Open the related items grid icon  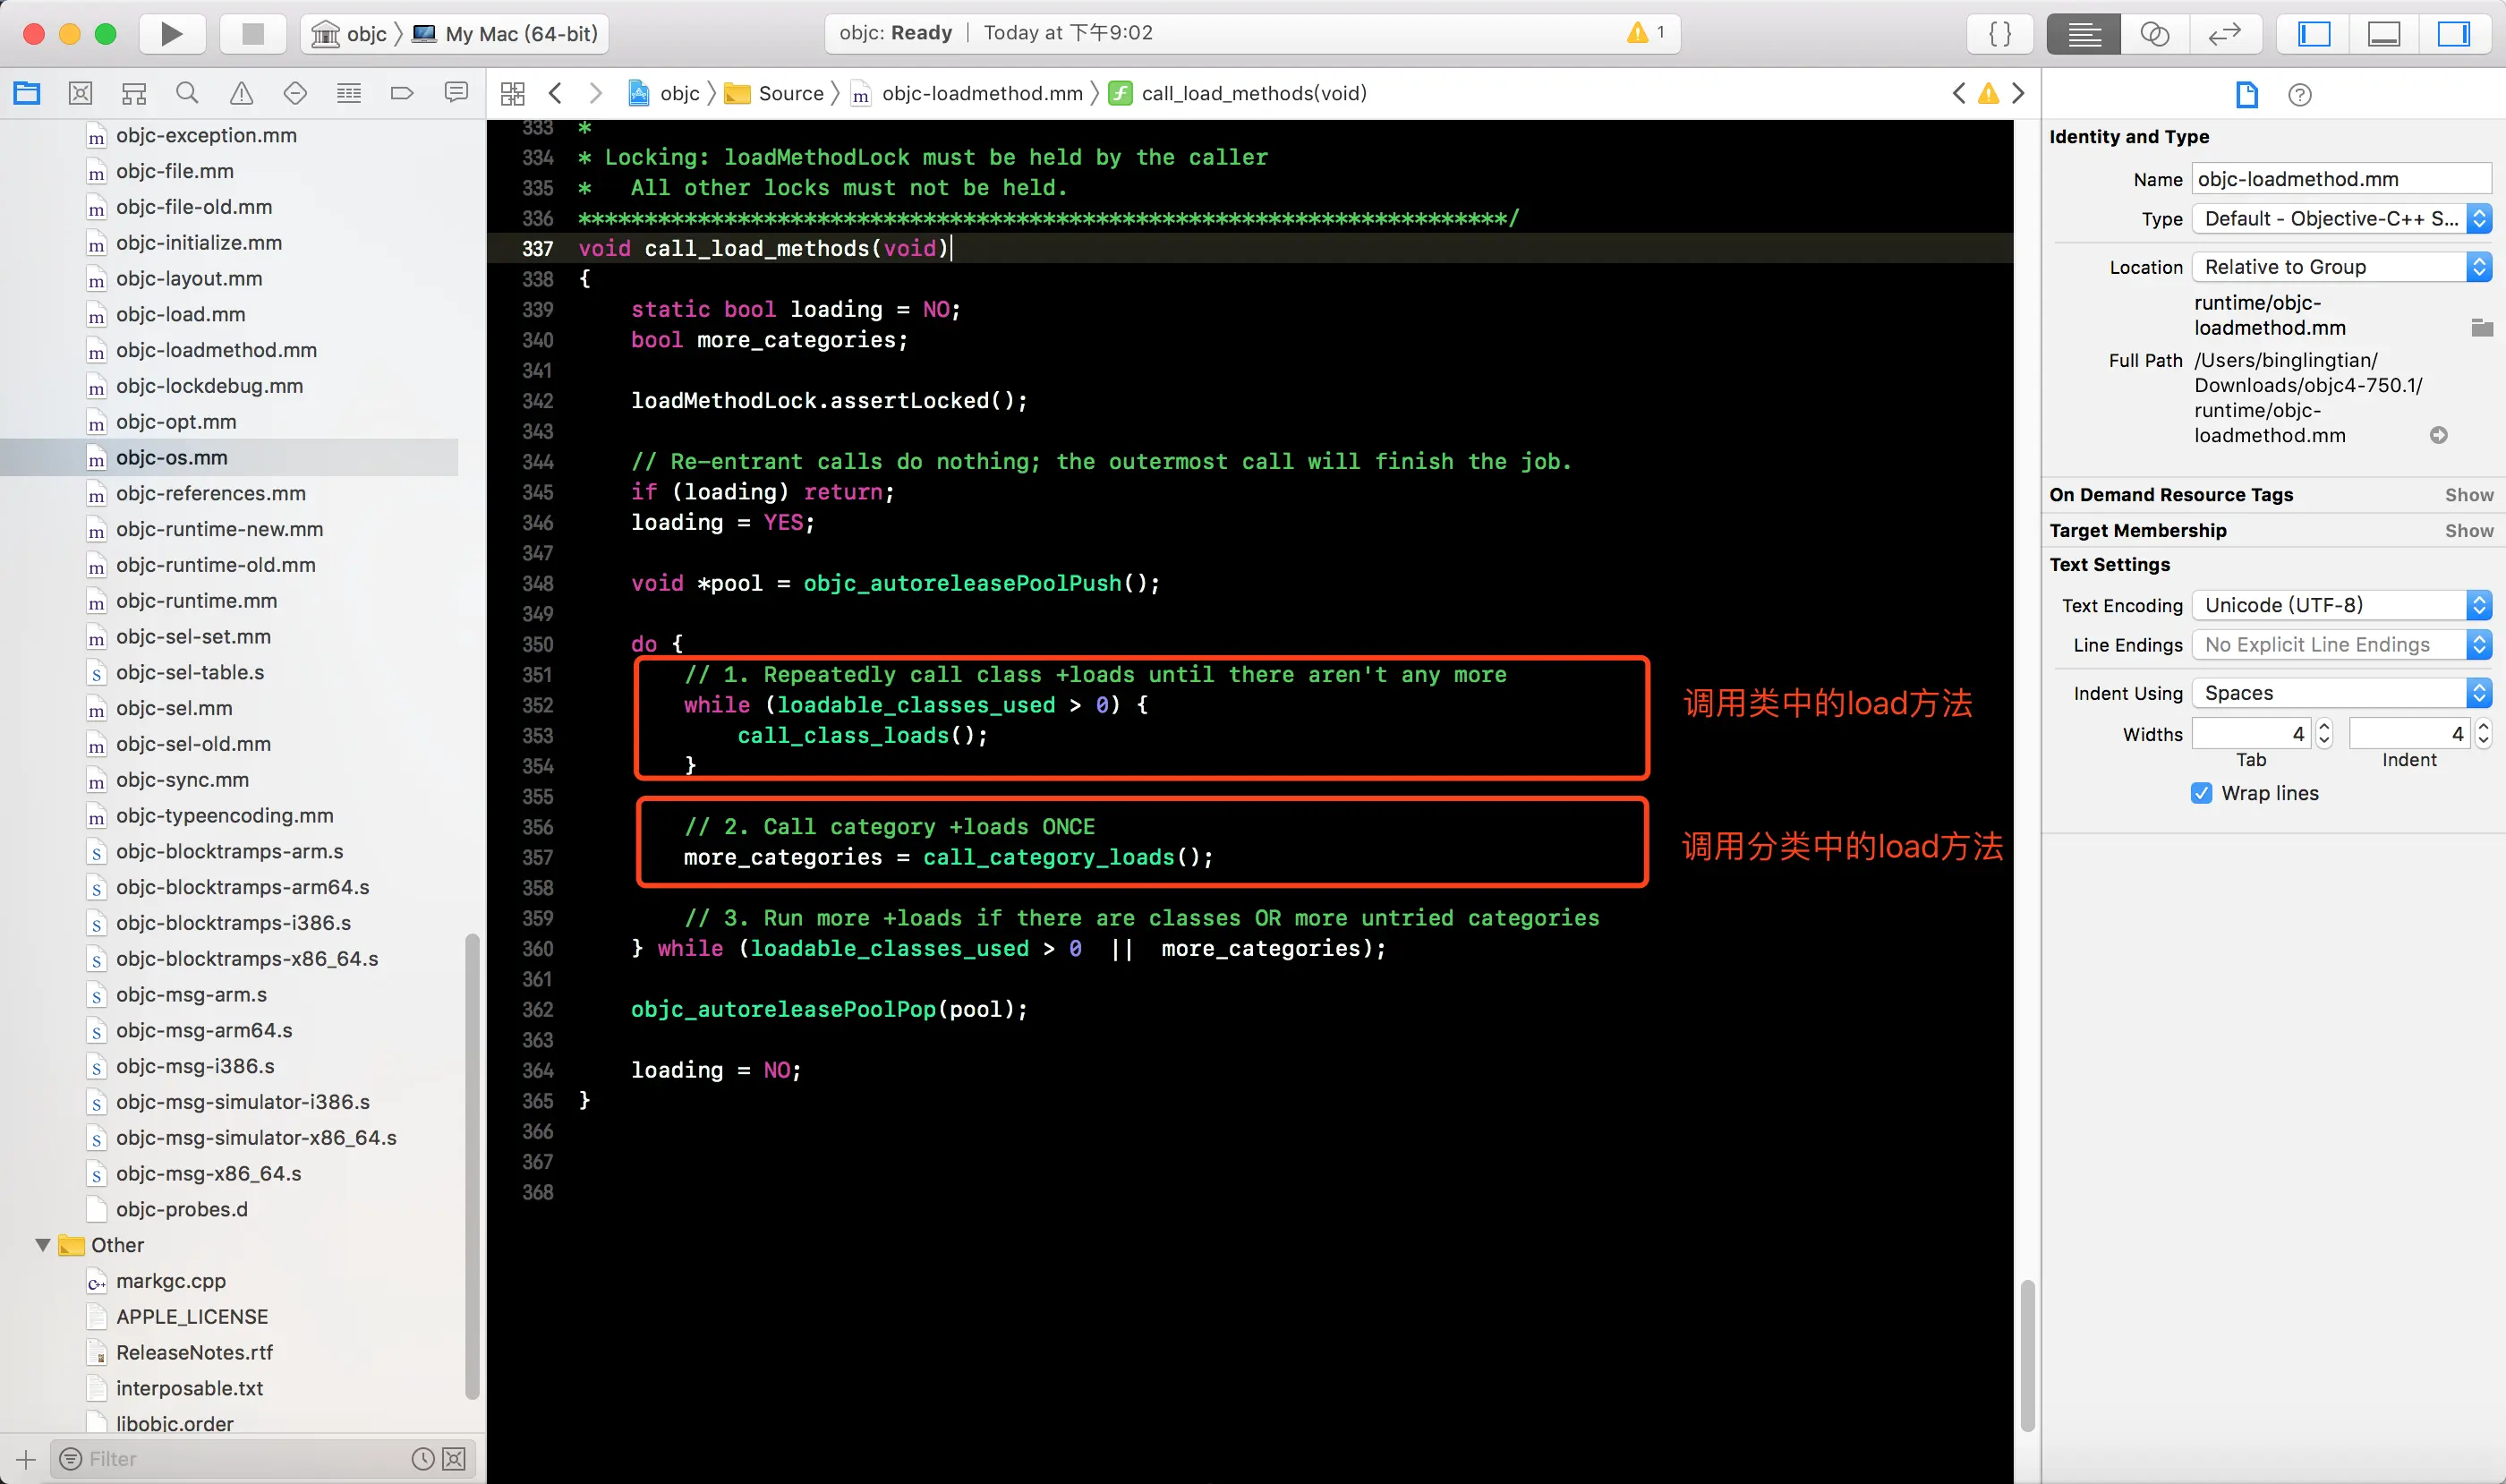coord(513,94)
